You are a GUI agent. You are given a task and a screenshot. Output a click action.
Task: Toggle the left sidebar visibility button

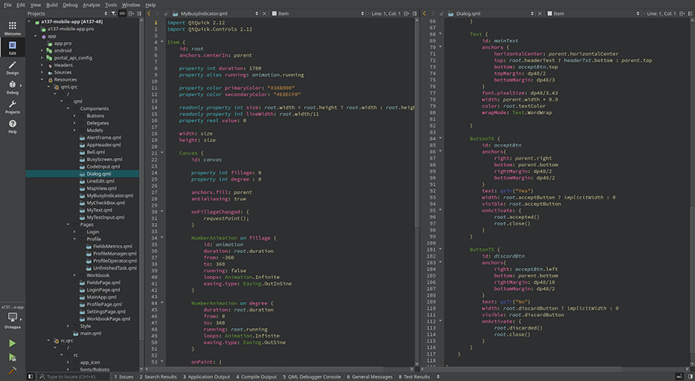(30, 377)
